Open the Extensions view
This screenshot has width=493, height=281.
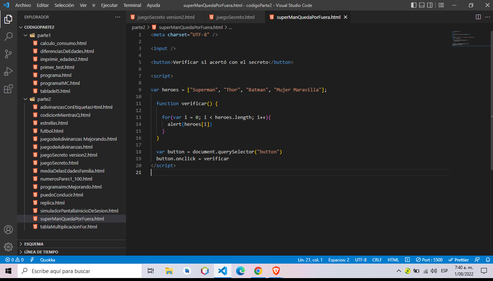(x=8, y=89)
